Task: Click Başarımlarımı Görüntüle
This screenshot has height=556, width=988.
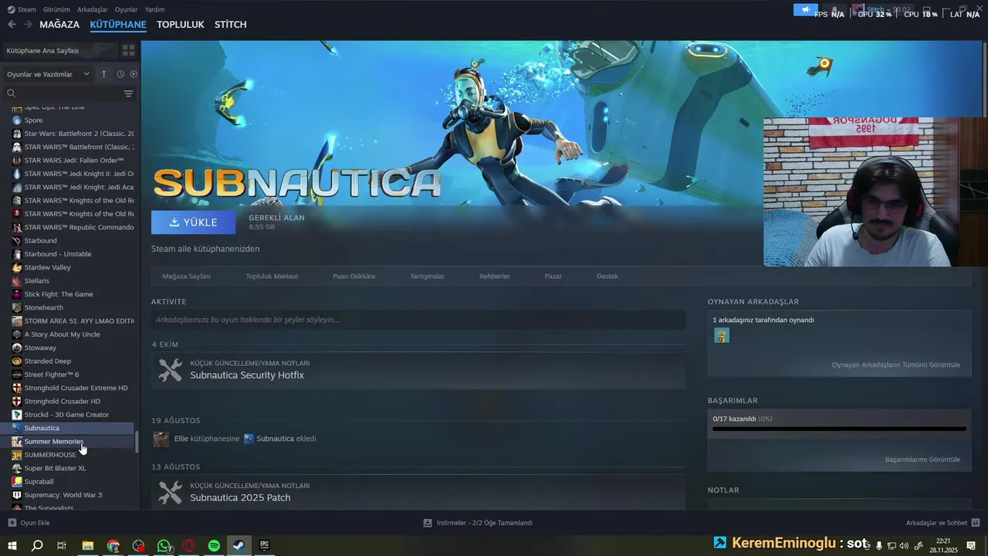Action: 922,459
